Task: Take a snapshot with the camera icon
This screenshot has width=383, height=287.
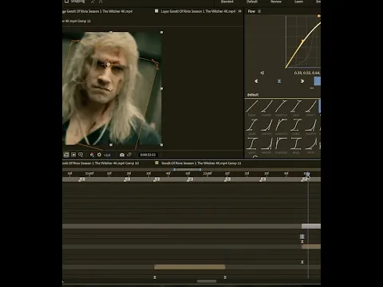Action: [122, 155]
